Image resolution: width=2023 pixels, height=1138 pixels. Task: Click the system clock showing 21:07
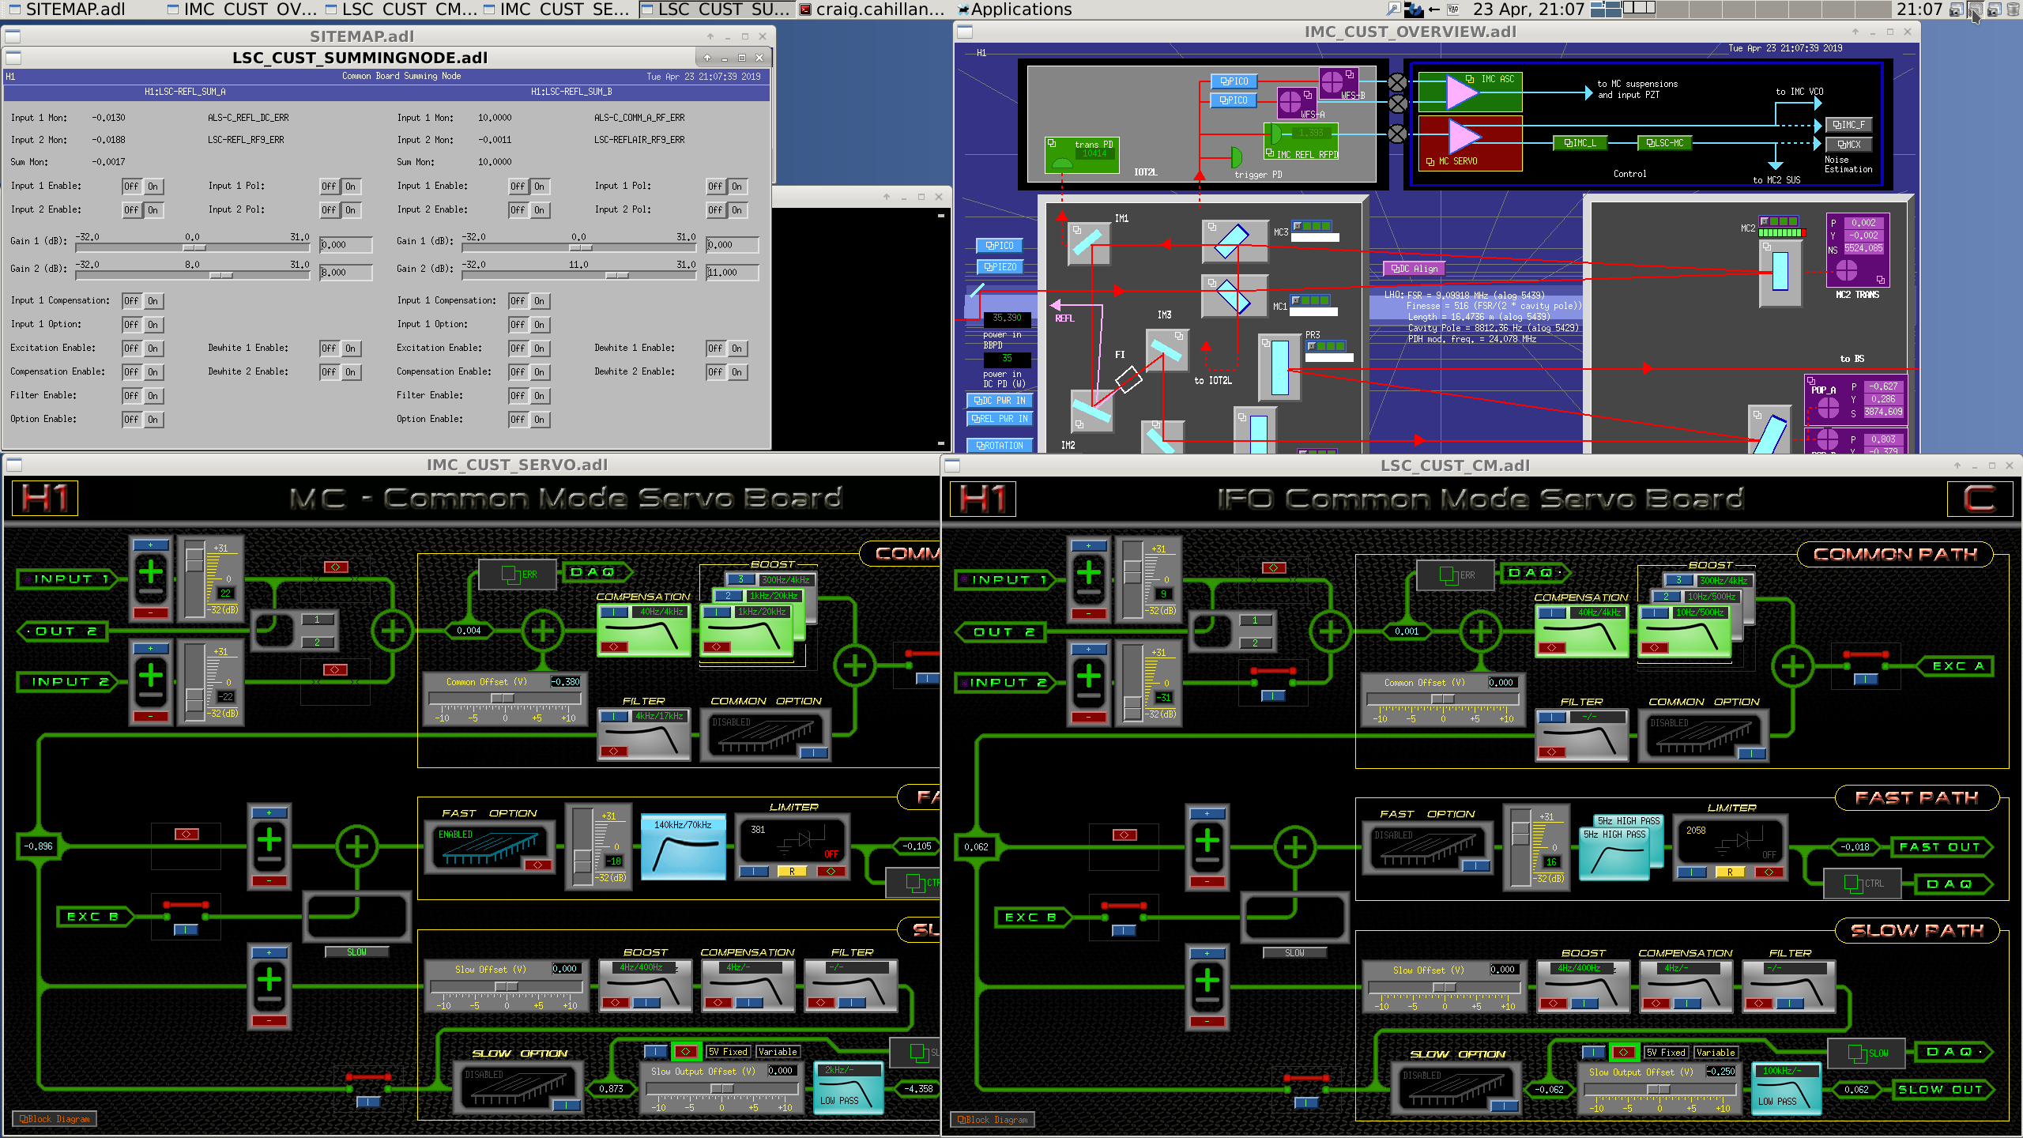(1919, 9)
